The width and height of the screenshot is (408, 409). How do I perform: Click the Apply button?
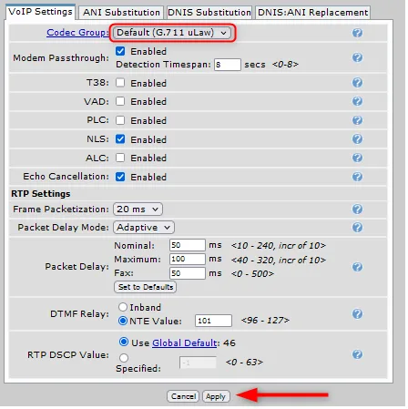[x=216, y=396]
